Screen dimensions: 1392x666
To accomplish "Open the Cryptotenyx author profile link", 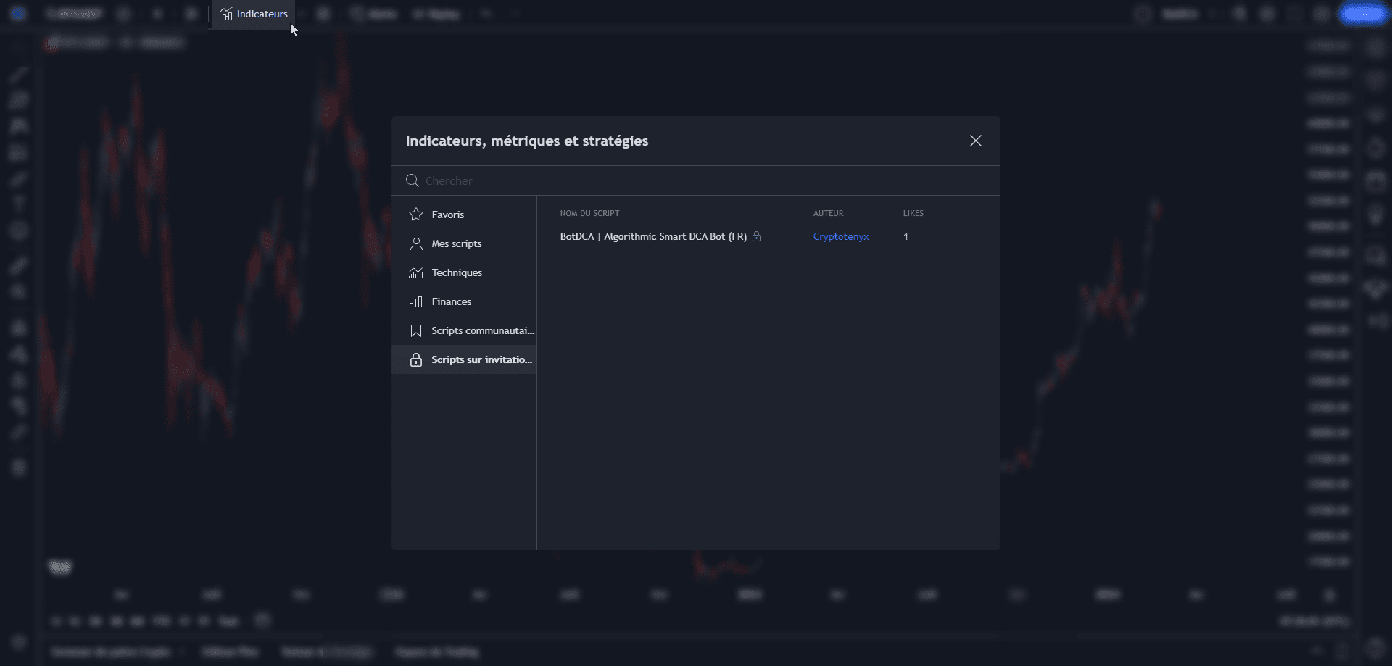I will tap(840, 236).
